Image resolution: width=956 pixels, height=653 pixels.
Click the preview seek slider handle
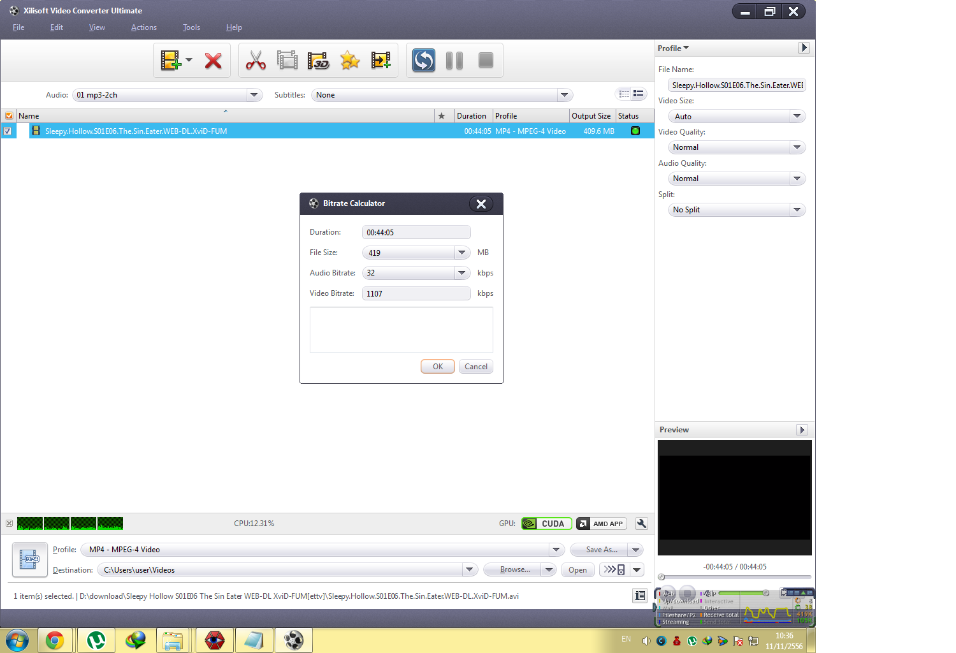click(662, 577)
